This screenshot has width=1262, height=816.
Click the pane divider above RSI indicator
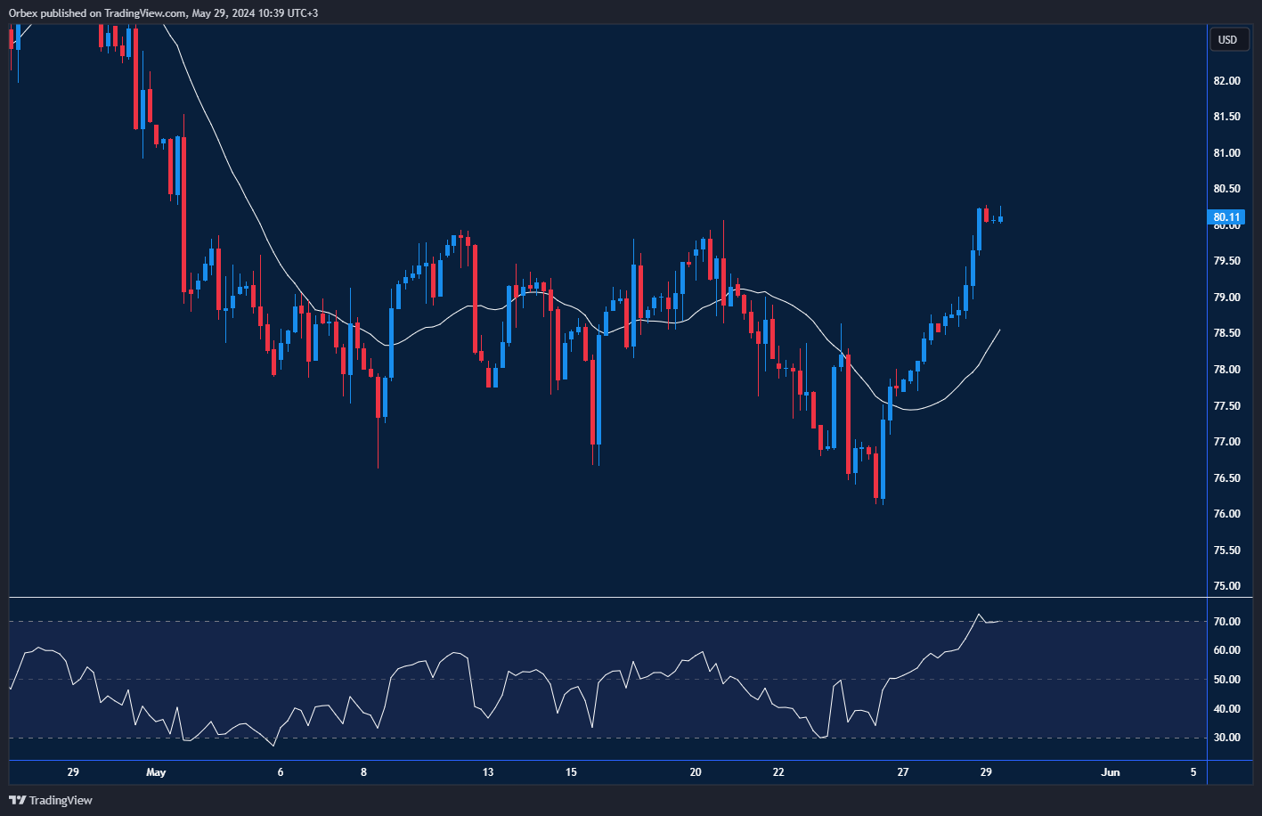[x=606, y=597]
